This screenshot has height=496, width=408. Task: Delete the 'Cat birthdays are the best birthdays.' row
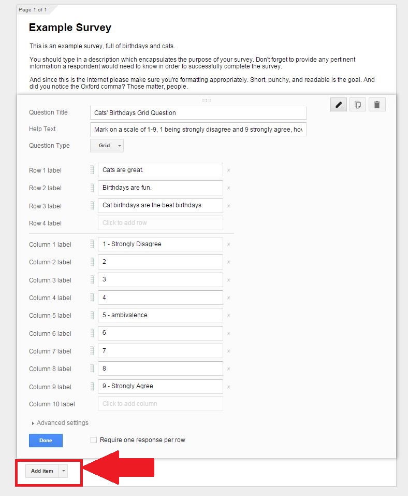coord(229,206)
